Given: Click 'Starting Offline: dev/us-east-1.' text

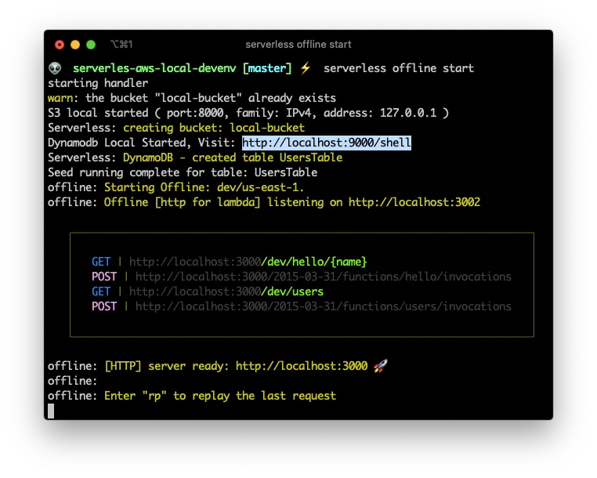Looking at the screenshot, I should 204,187.
